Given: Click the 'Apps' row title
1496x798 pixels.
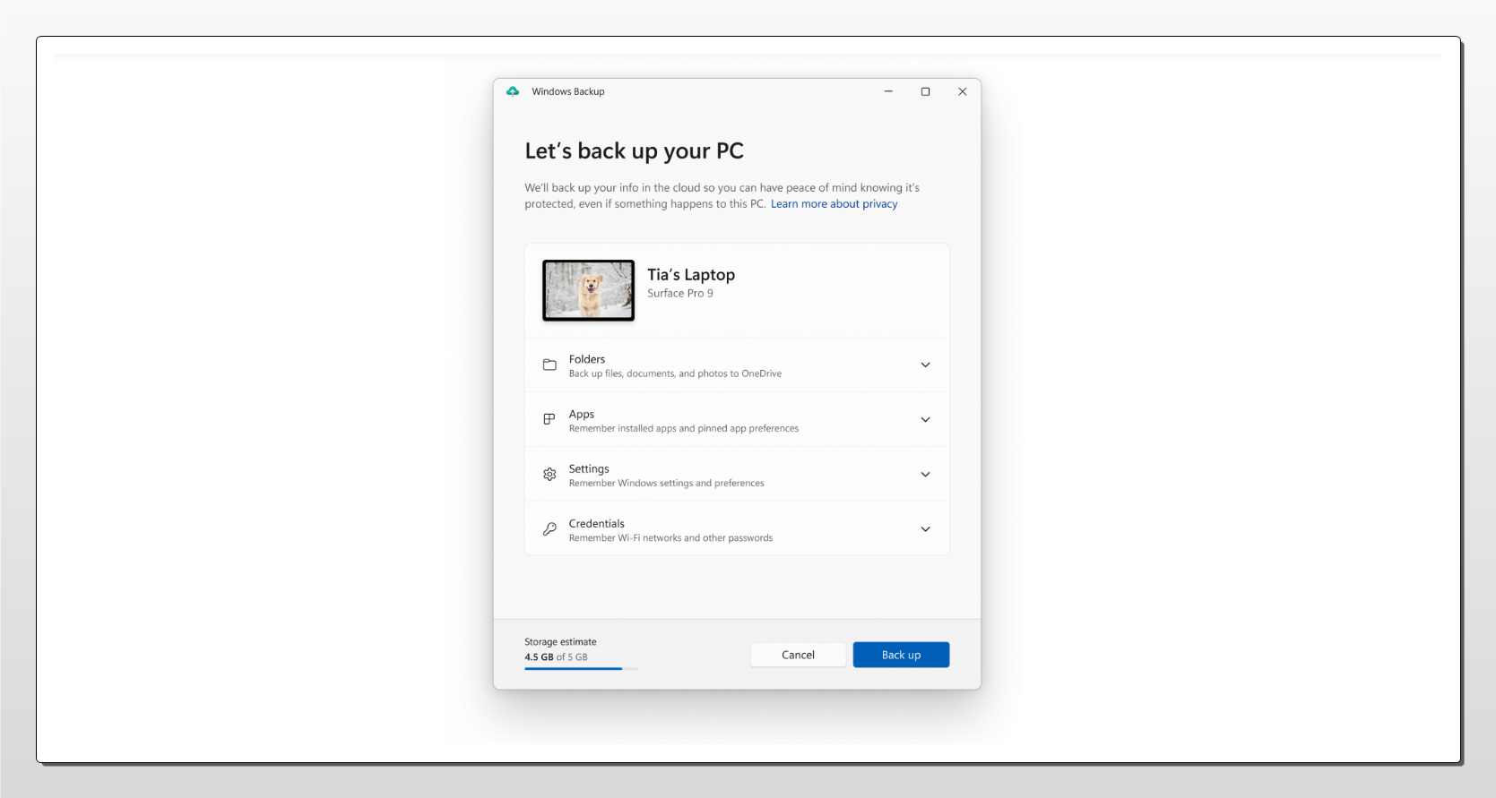Looking at the screenshot, I should pos(582,414).
